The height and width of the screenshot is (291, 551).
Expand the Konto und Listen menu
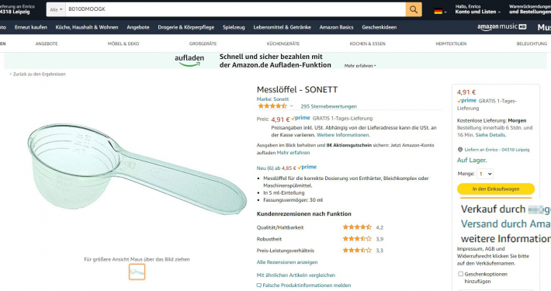[x=478, y=9]
